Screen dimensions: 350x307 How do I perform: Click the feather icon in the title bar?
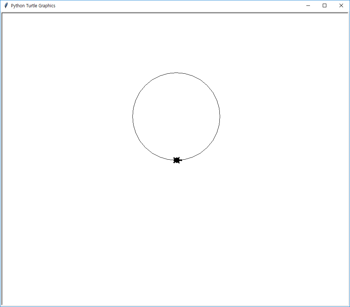click(x=6, y=5)
